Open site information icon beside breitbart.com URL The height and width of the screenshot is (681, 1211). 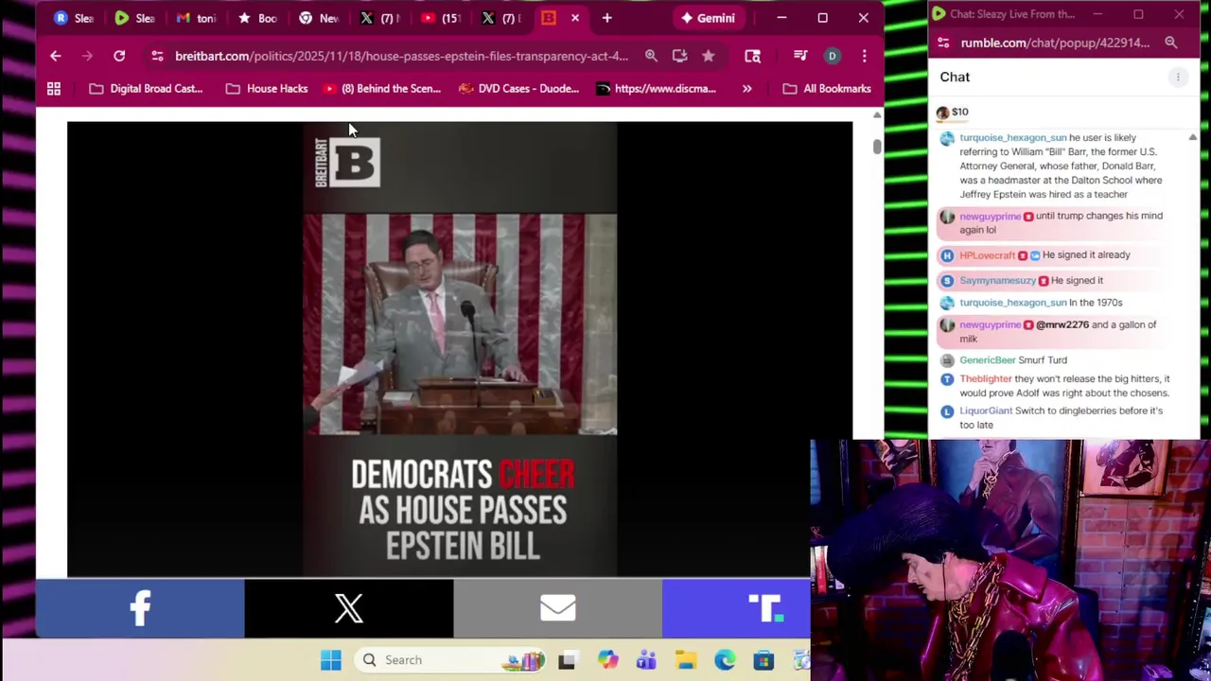click(157, 56)
